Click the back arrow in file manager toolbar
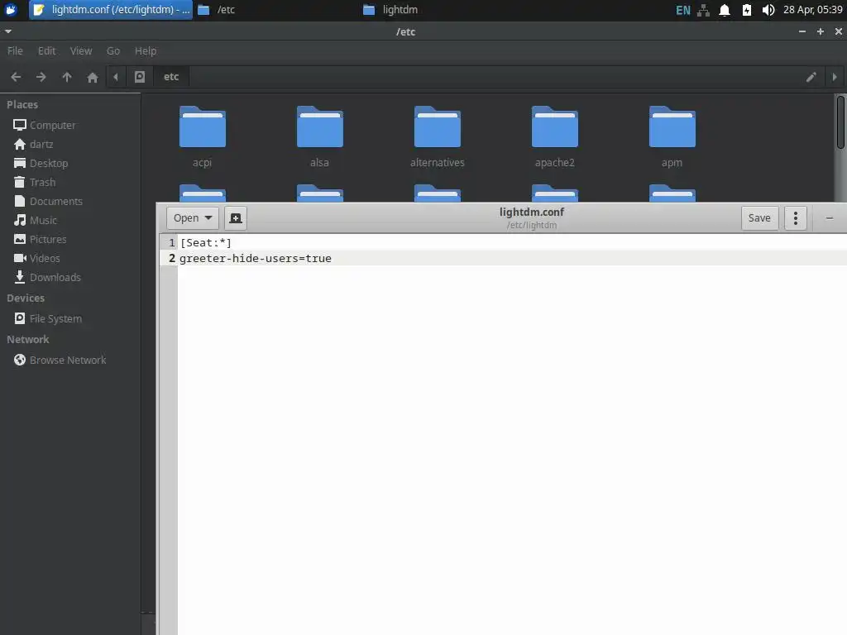This screenshot has height=635, width=847. (x=16, y=77)
